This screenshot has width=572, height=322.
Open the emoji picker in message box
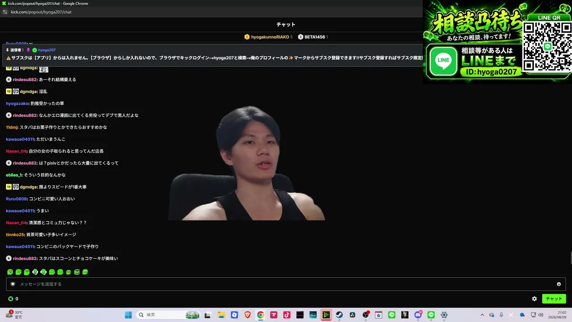click(559, 284)
